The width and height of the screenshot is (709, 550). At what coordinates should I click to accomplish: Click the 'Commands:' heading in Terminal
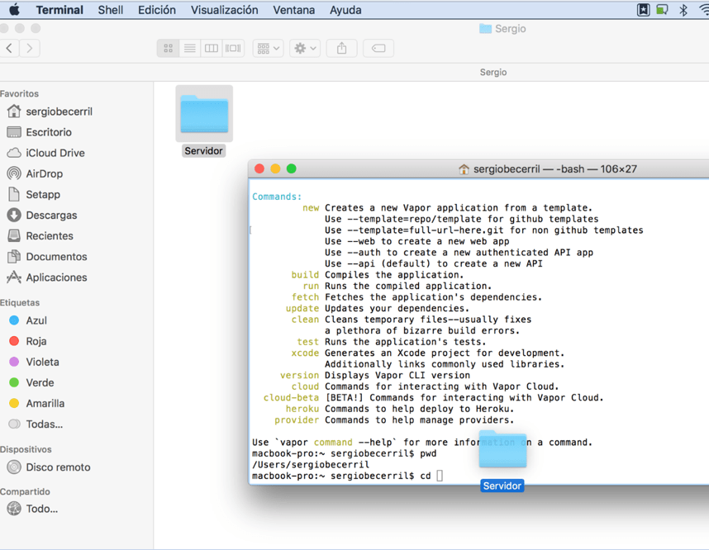277,197
